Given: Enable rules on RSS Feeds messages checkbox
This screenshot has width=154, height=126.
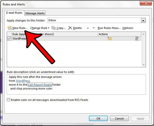Looking at the screenshot, I should 9,100.
